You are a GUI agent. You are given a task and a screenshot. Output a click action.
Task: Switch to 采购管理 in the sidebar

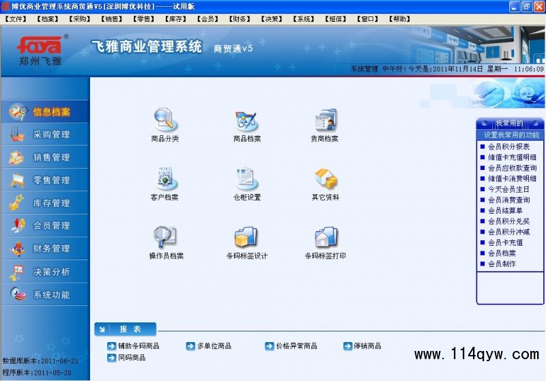tap(51, 135)
